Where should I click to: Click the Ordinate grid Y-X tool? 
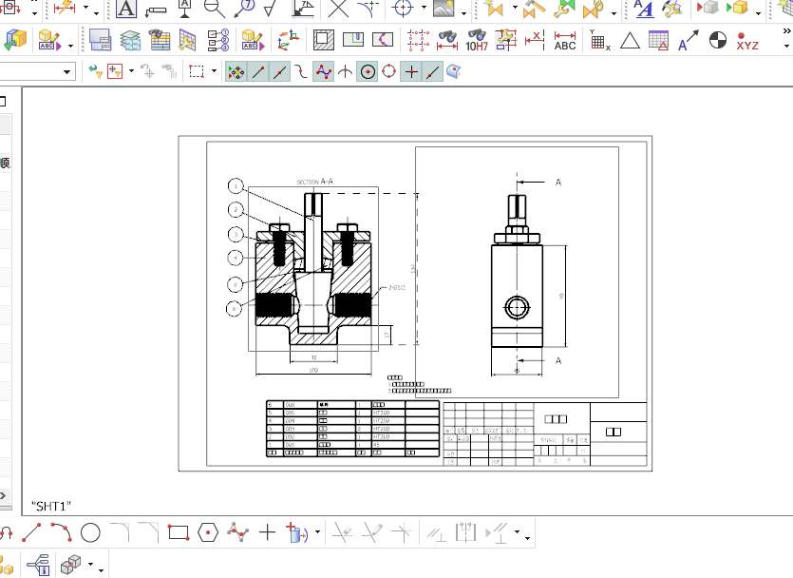point(599,41)
